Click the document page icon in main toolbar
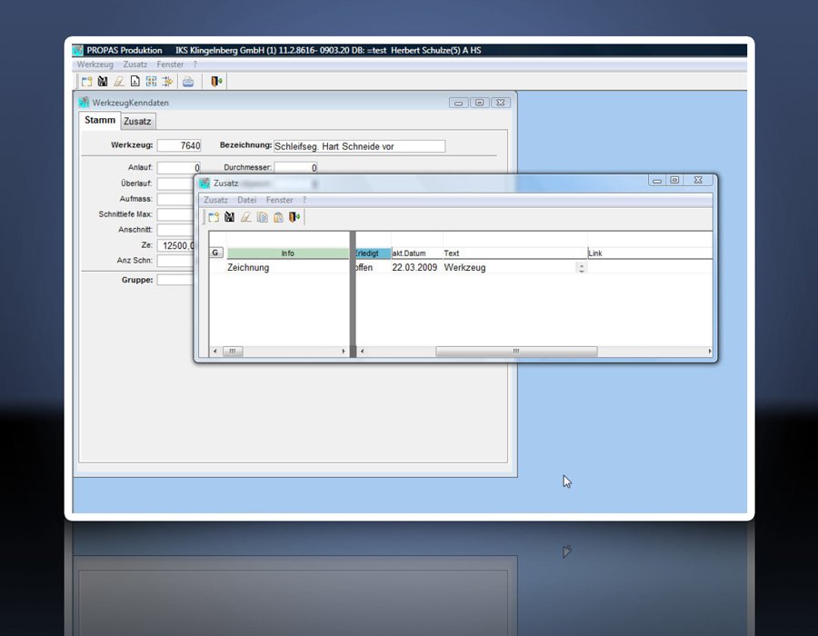Screen dimensions: 818x636 coord(135,82)
